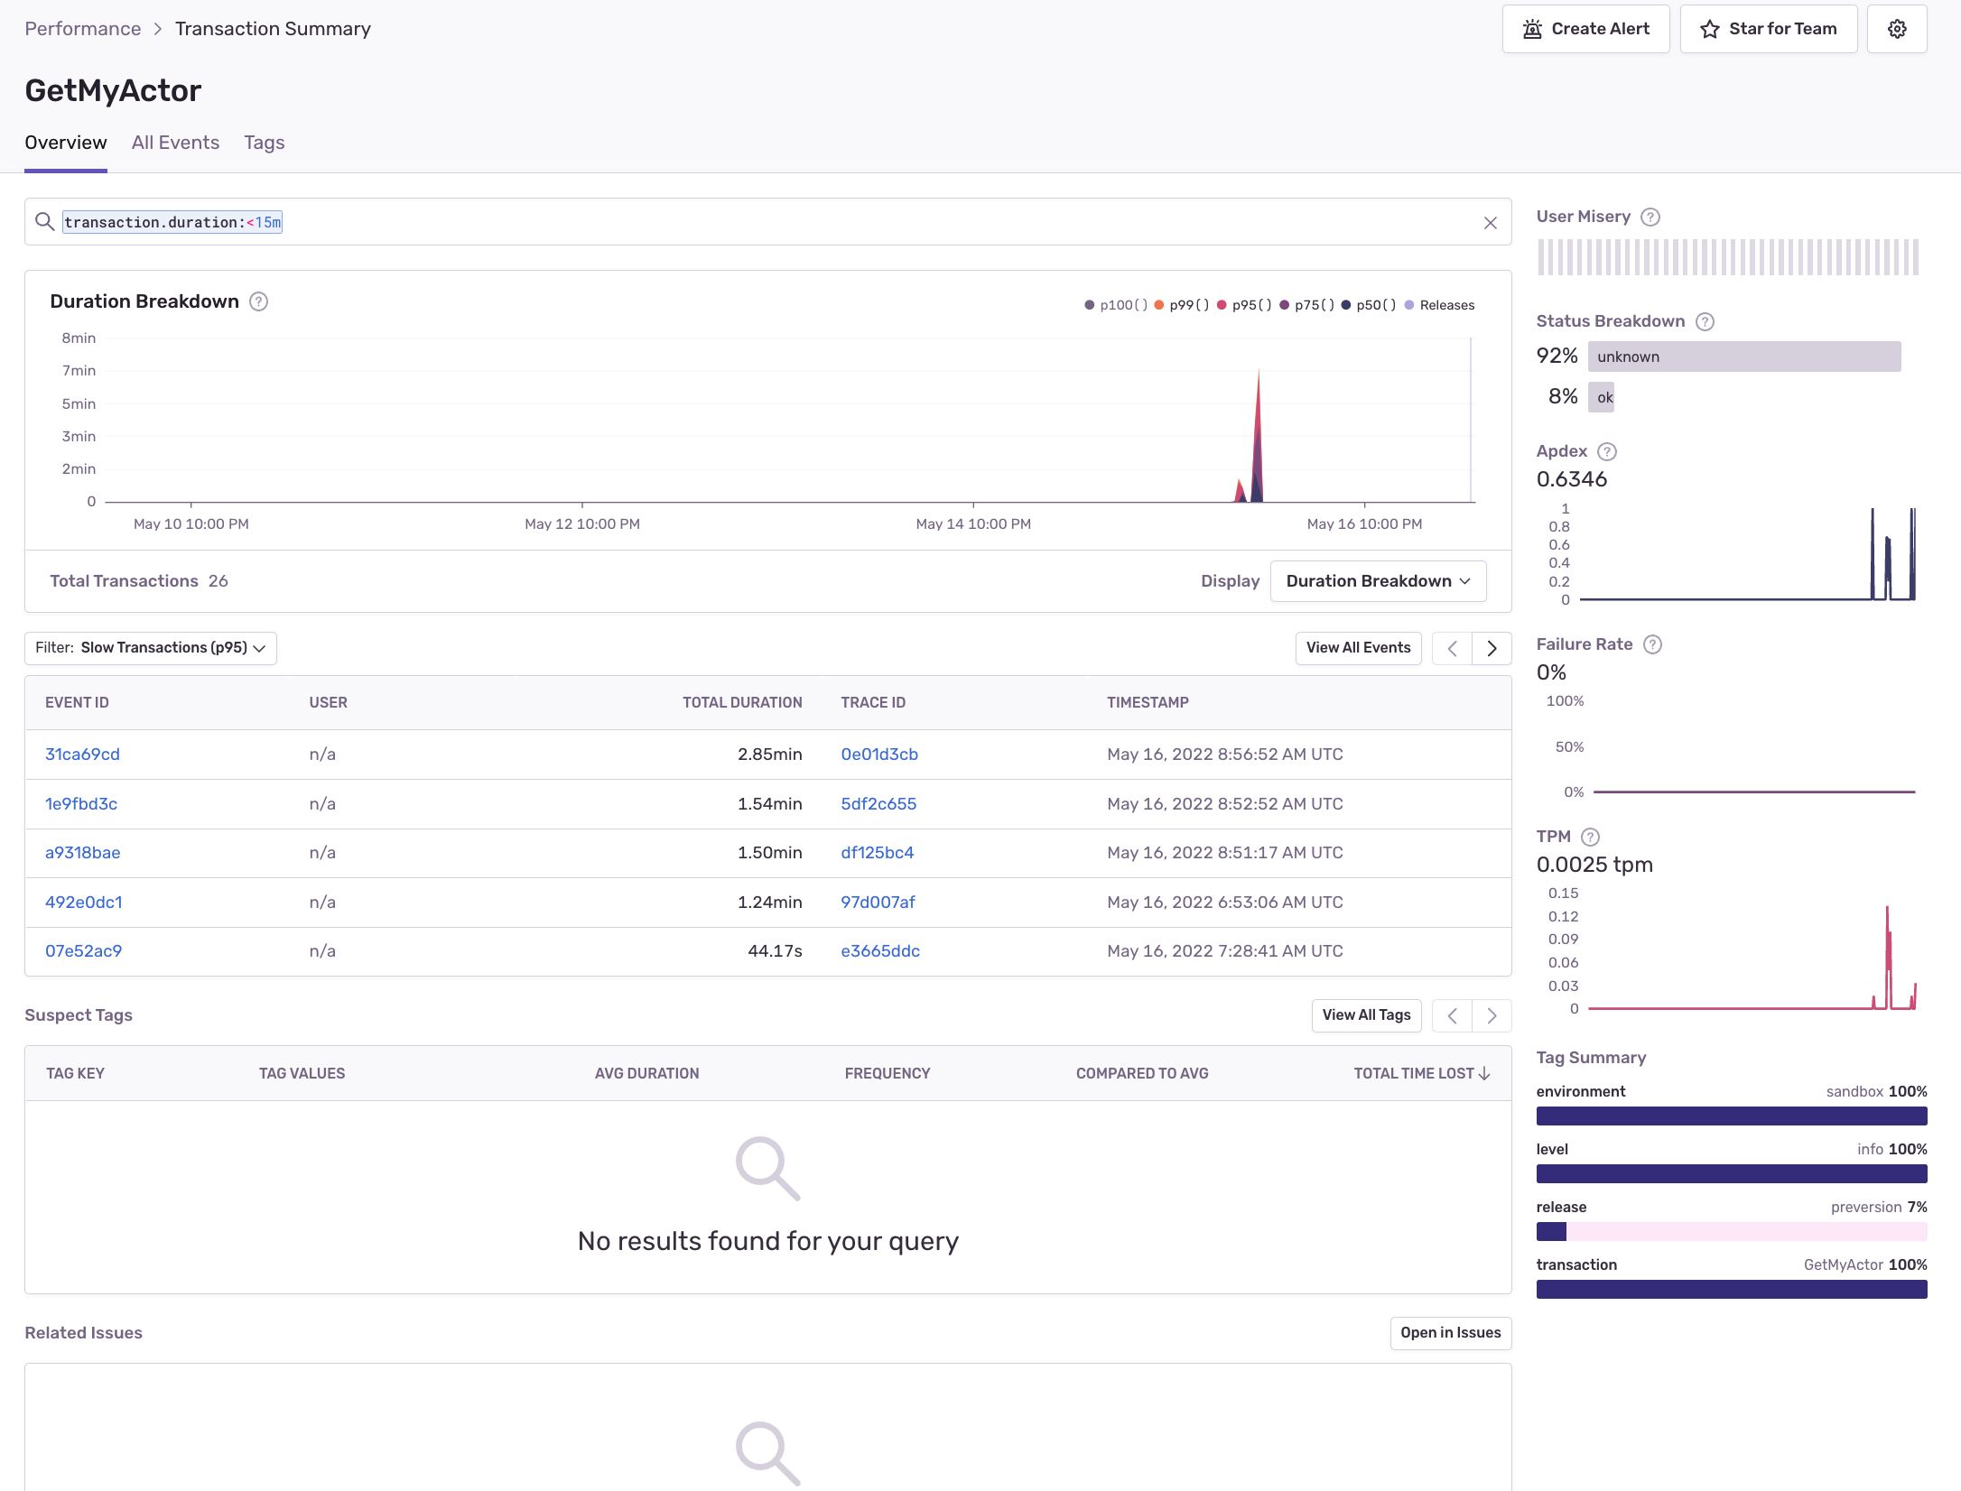The width and height of the screenshot is (1961, 1491).
Task: Click Duration Breakdown help question icon
Action: coord(259,301)
